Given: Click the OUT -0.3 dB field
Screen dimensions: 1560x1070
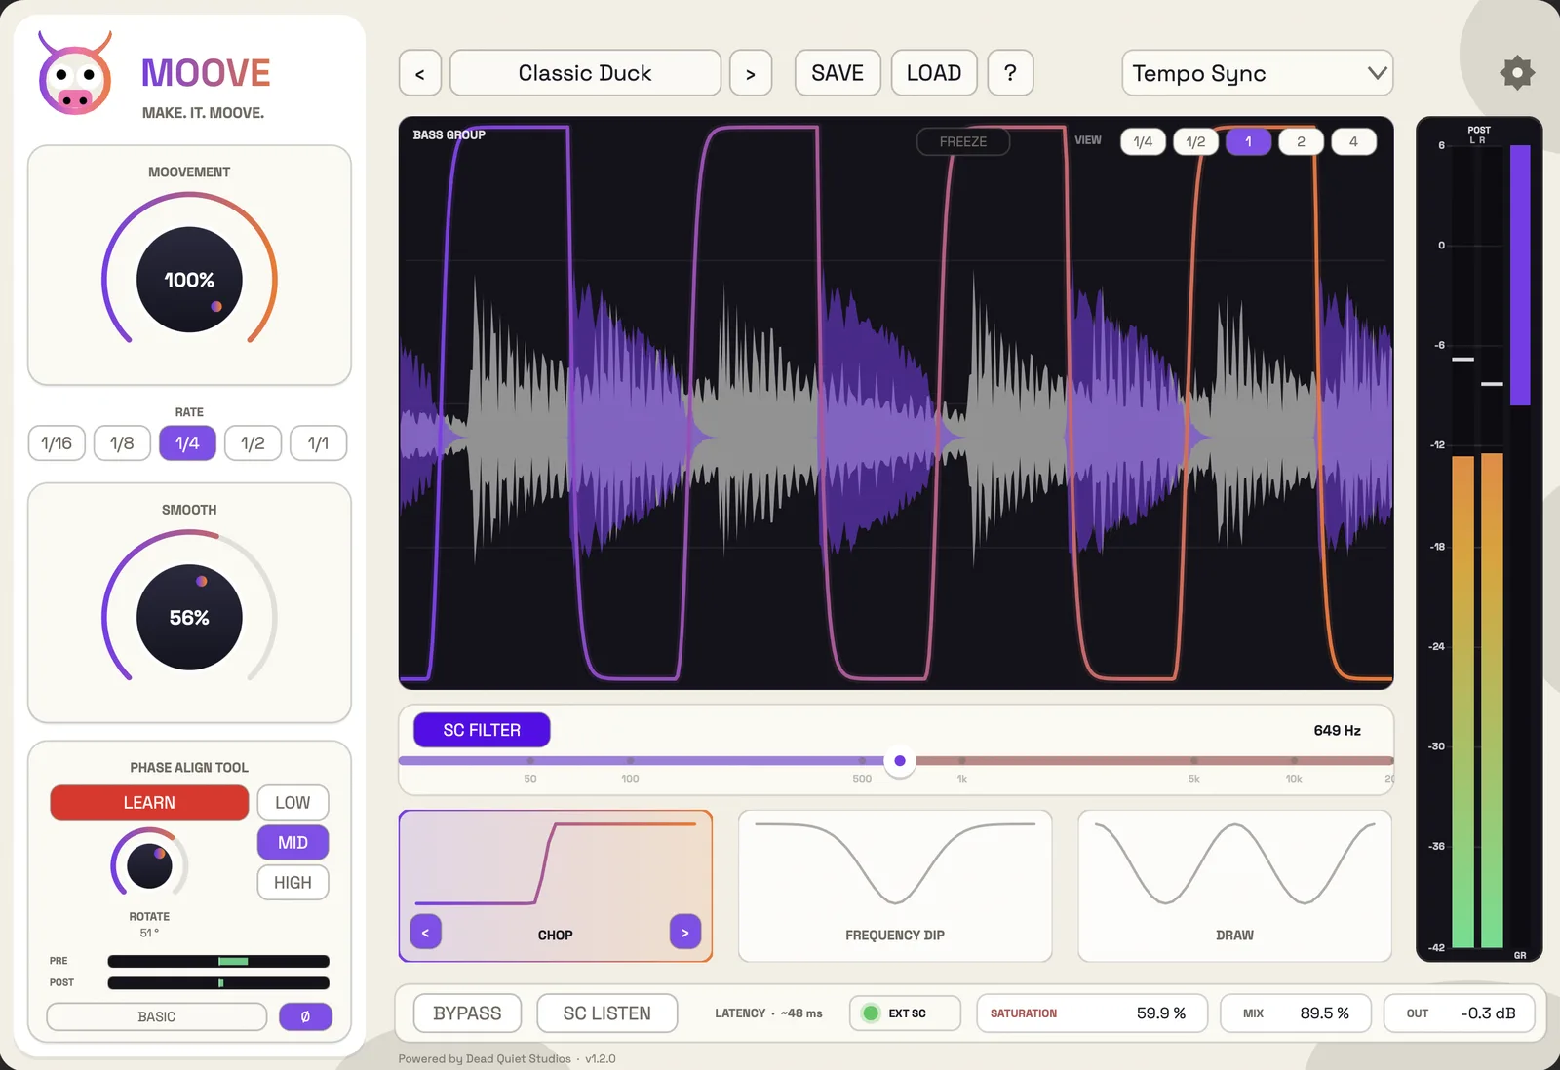Looking at the screenshot, I should (1460, 1013).
